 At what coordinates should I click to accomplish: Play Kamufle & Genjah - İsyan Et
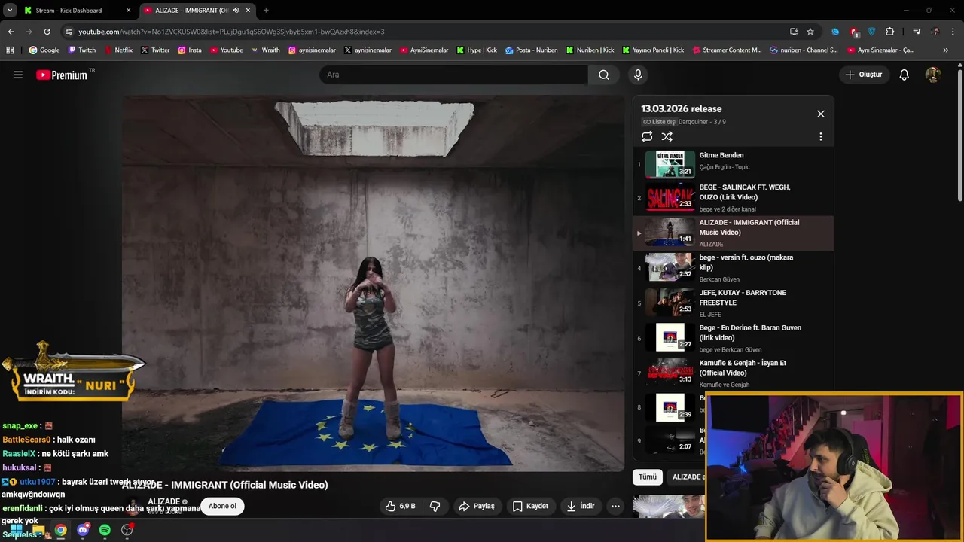(734, 373)
